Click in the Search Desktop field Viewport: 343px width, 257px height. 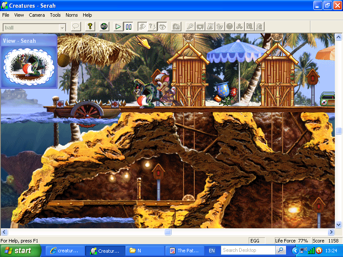248,250
